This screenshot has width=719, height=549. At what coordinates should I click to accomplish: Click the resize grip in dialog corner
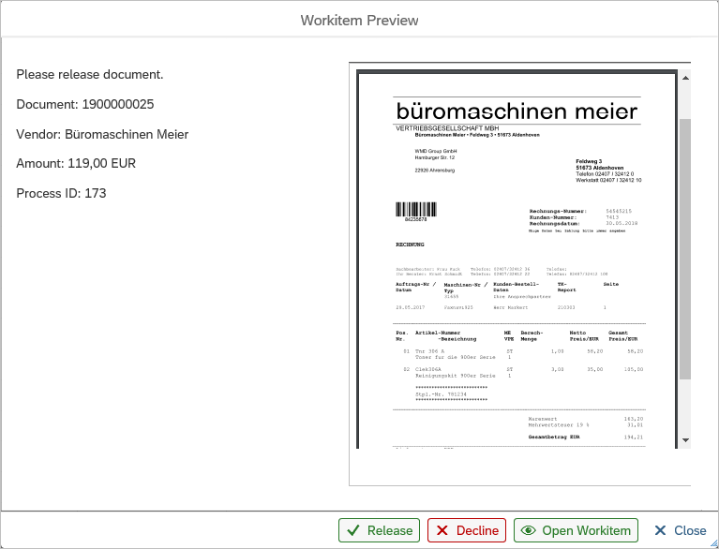[713, 543]
